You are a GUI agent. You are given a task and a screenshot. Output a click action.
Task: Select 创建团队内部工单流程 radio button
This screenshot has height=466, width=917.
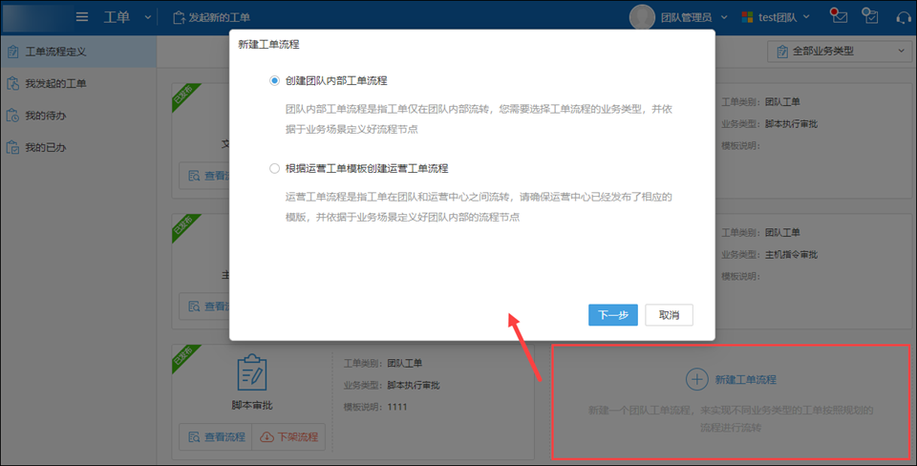pyautogui.click(x=274, y=80)
